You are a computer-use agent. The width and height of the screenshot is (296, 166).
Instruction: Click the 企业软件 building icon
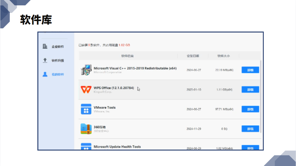45,46
